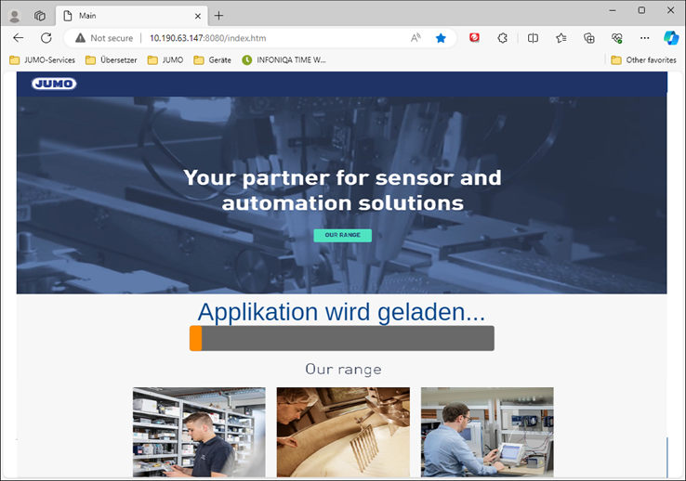Image resolution: width=686 pixels, height=481 pixels.
Task: Open the Collections icon
Action: tap(589, 38)
